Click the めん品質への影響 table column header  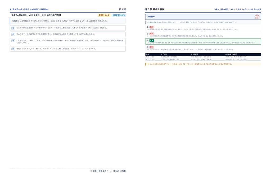pos(231,54)
